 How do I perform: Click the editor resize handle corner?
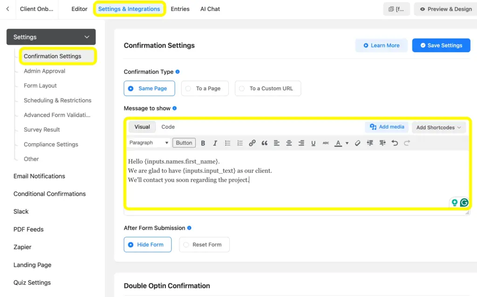467,212
